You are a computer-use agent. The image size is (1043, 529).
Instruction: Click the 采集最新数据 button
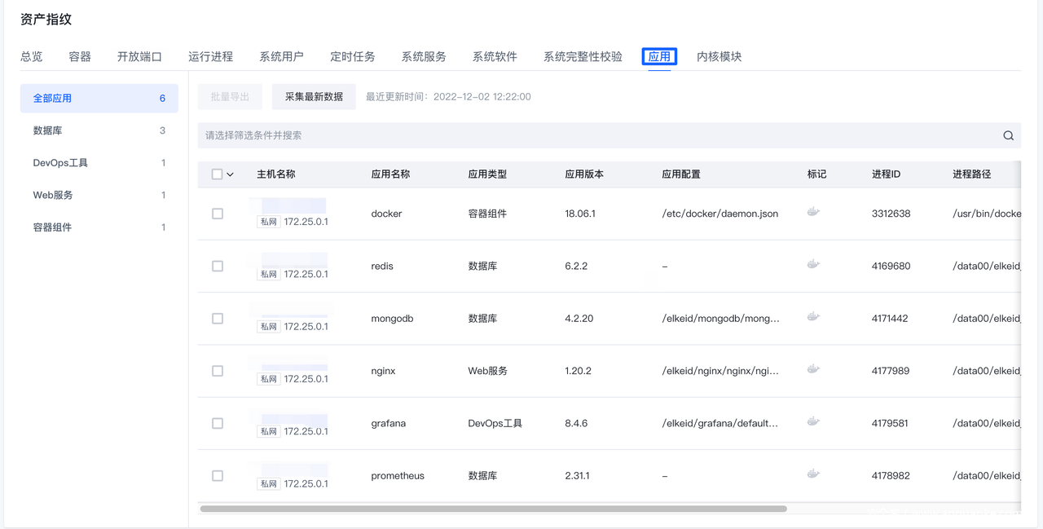314,96
